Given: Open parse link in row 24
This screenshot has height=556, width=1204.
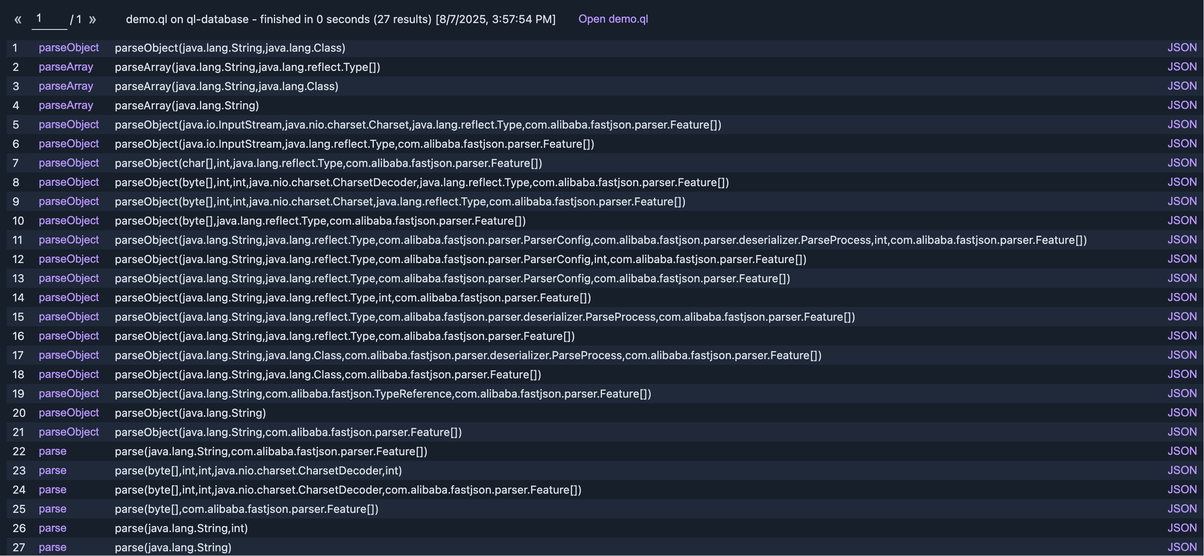Looking at the screenshot, I should pos(53,490).
